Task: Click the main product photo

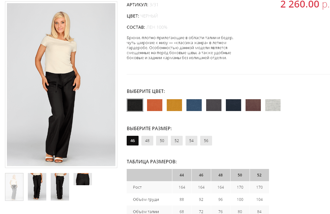Action: pos(61,84)
